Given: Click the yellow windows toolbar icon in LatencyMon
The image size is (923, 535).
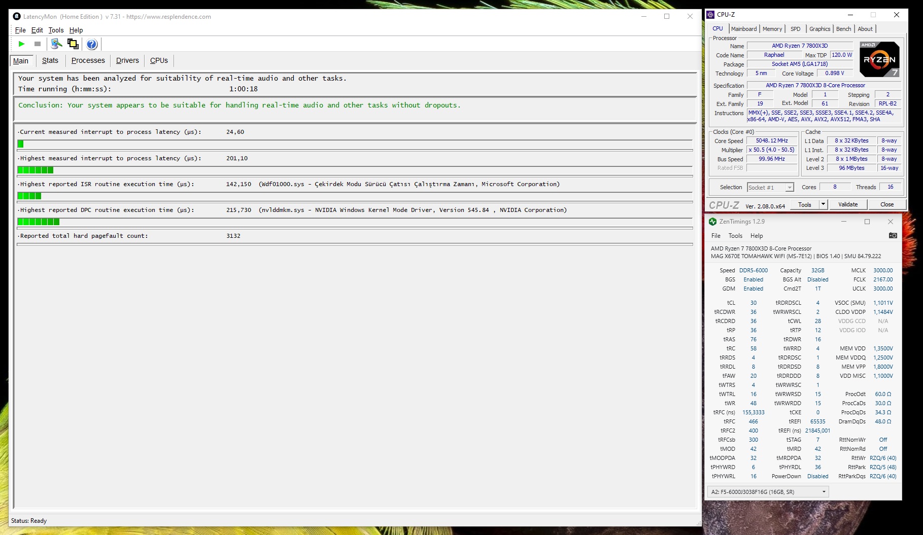Looking at the screenshot, I should [73, 44].
